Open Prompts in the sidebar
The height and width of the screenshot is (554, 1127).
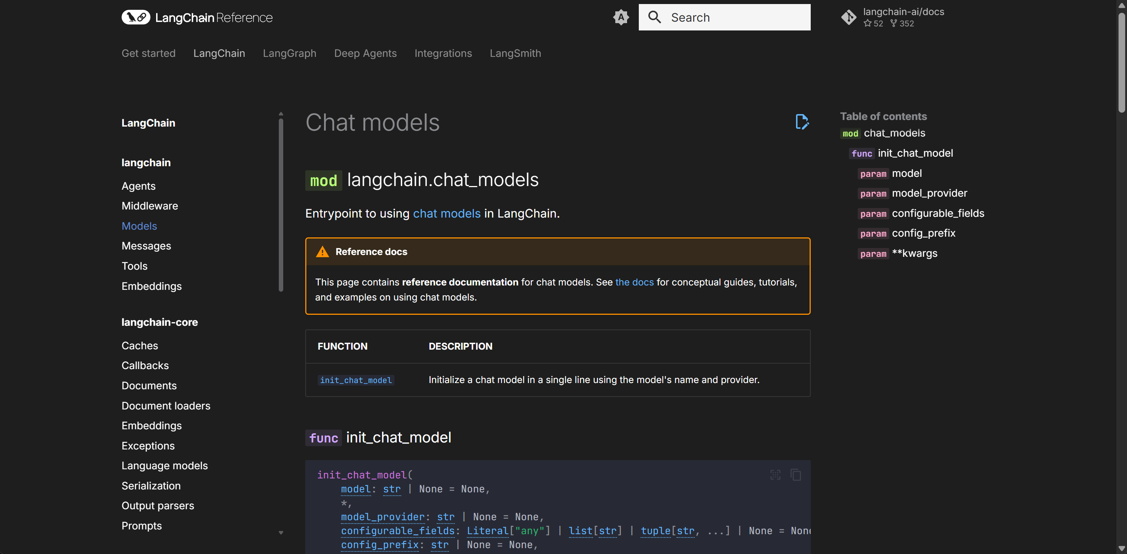point(142,526)
